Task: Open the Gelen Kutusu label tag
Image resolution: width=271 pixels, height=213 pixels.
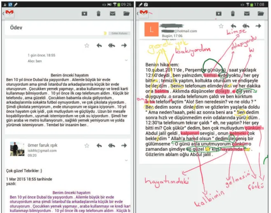Action: 119,33
